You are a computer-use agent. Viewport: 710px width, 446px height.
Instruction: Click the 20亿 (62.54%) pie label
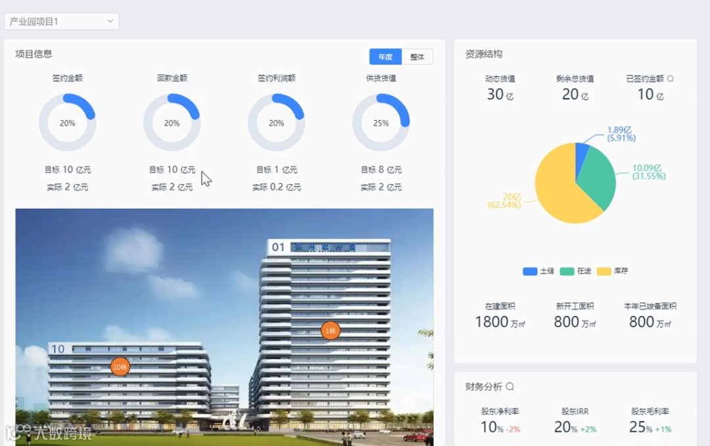click(504, 201)
